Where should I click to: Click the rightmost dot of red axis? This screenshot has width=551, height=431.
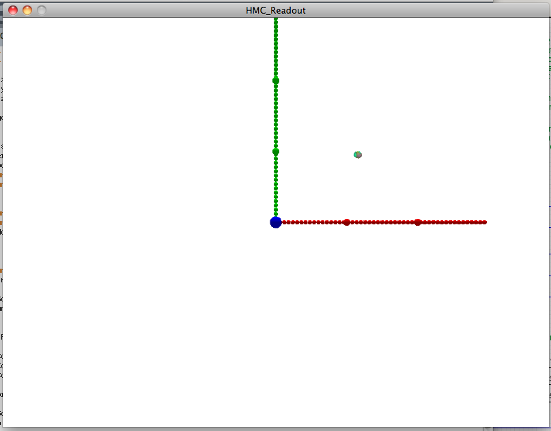pos(484,222)
